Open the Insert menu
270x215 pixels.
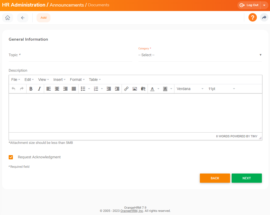(x=59, y=80)
